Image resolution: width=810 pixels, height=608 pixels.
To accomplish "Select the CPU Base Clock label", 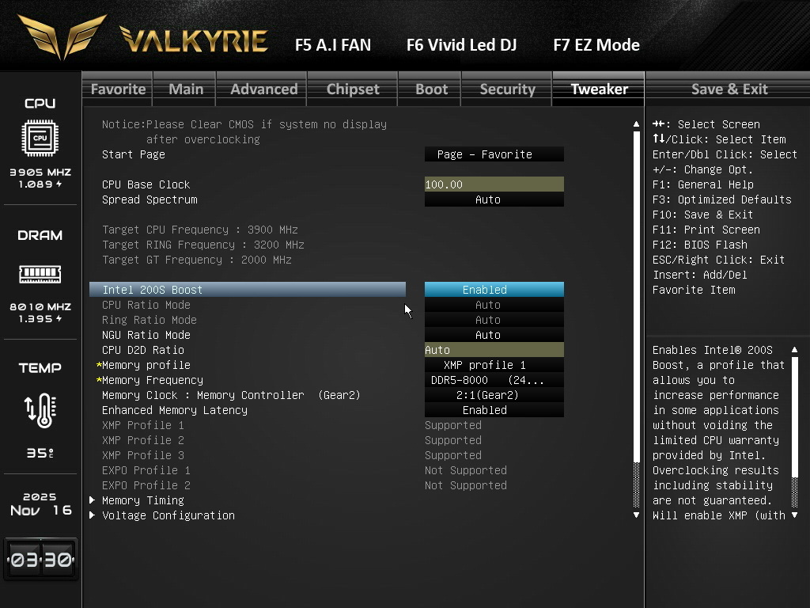I will pos(146,184).
